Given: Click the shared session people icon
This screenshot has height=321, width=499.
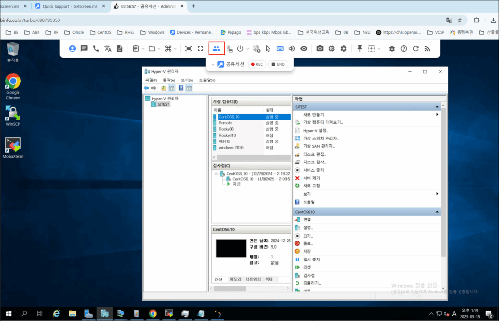Looking at the screenshot, I should tap(216, 48).
